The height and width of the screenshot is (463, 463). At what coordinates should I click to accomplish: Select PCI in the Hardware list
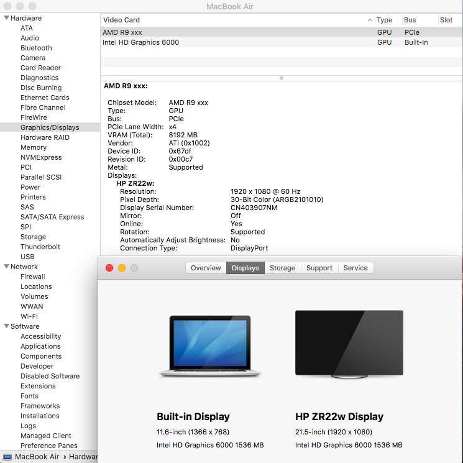pyautogui.click(x=26, y=167)
